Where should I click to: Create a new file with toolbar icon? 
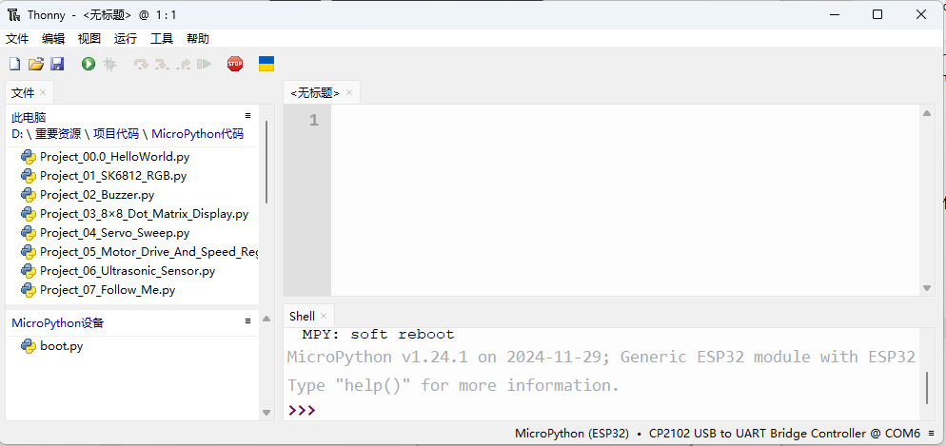(x=14, y=64)
